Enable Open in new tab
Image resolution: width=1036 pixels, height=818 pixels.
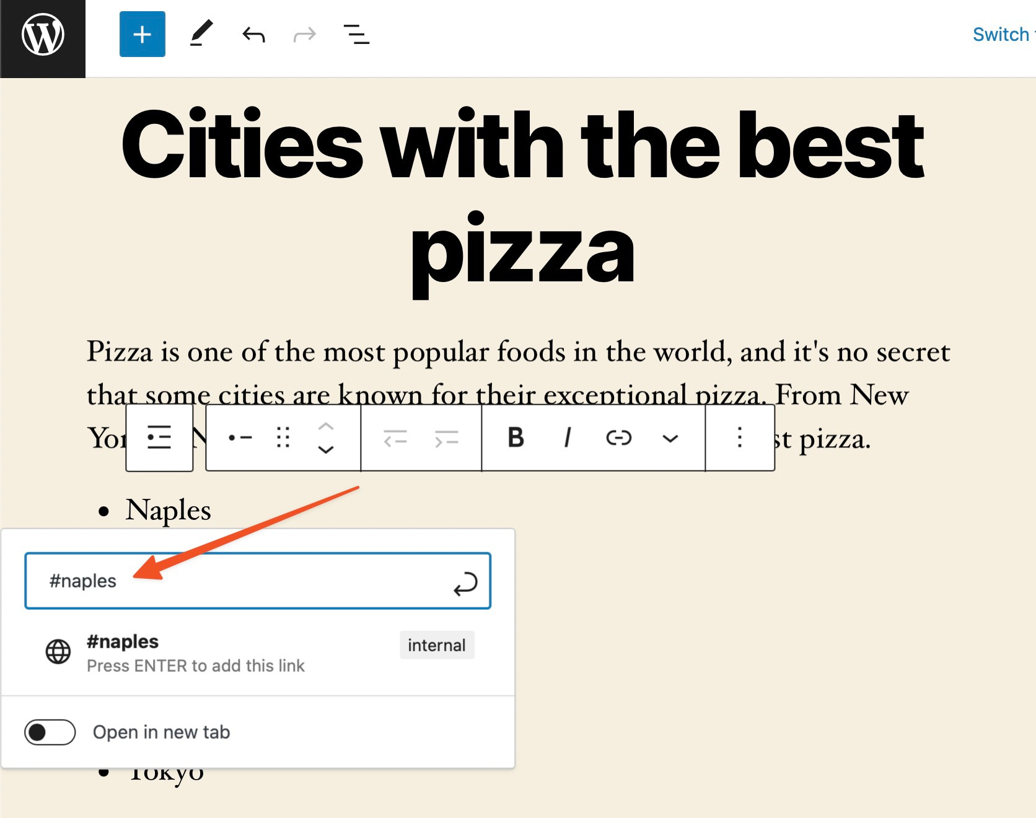[x=50, y=732]
